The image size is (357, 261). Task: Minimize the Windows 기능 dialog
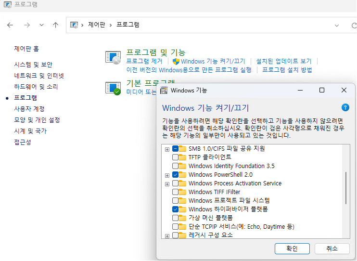tap(300, 91)
